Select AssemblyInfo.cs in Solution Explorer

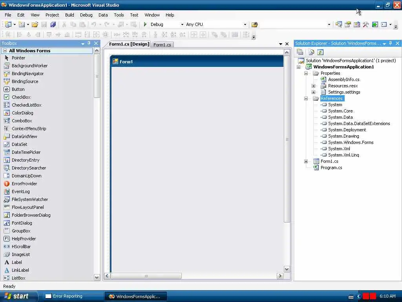[344, 79]
